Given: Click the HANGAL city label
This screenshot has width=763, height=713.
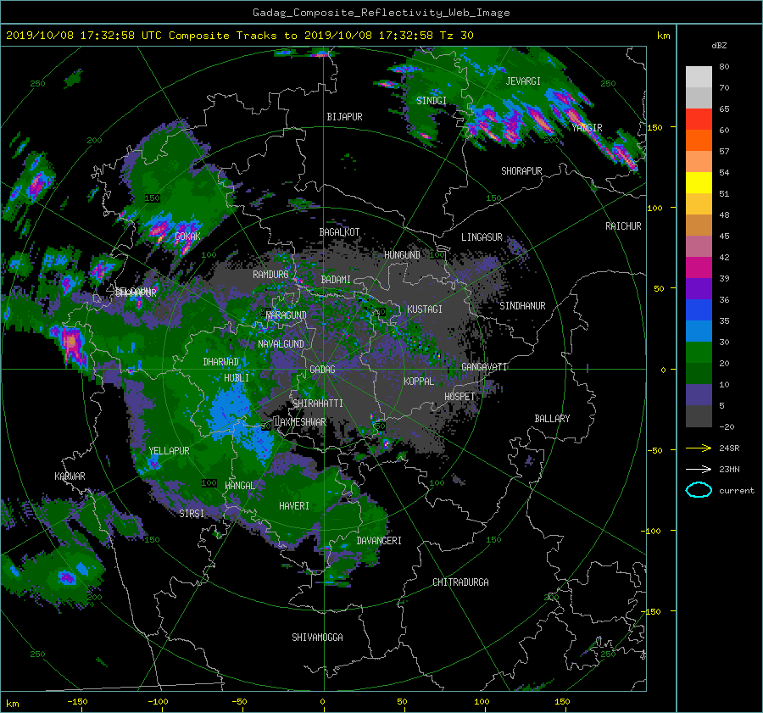Looking at the screenshot, I should tap(240, 486).
